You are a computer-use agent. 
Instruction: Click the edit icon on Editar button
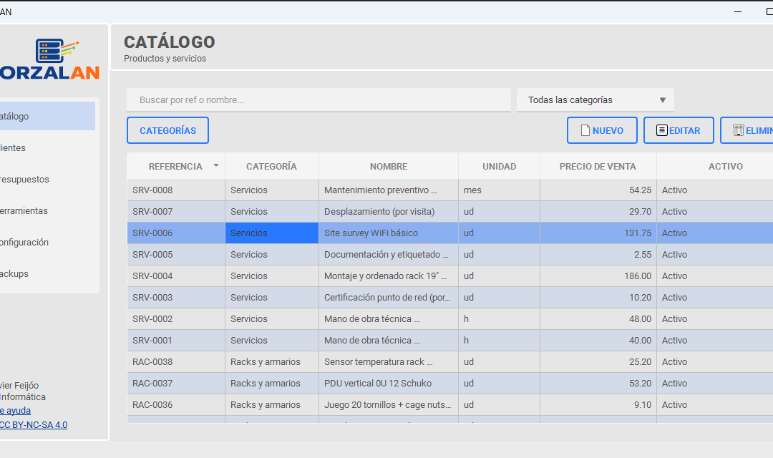[661, 130]
